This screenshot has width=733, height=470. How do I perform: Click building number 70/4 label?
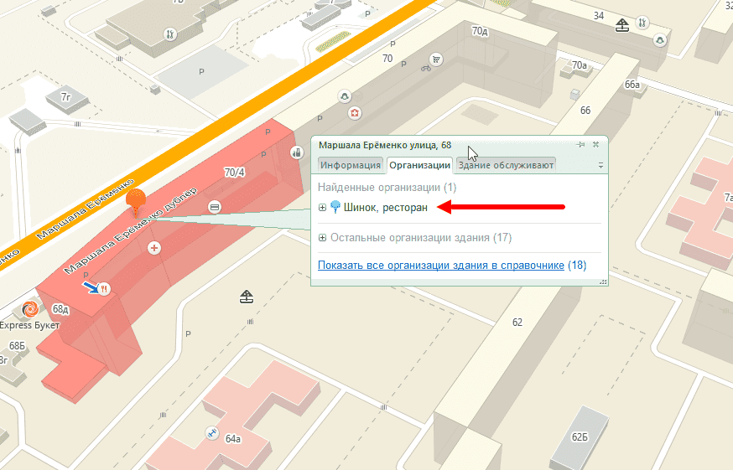pyautogui.click(x=234, y=173)
